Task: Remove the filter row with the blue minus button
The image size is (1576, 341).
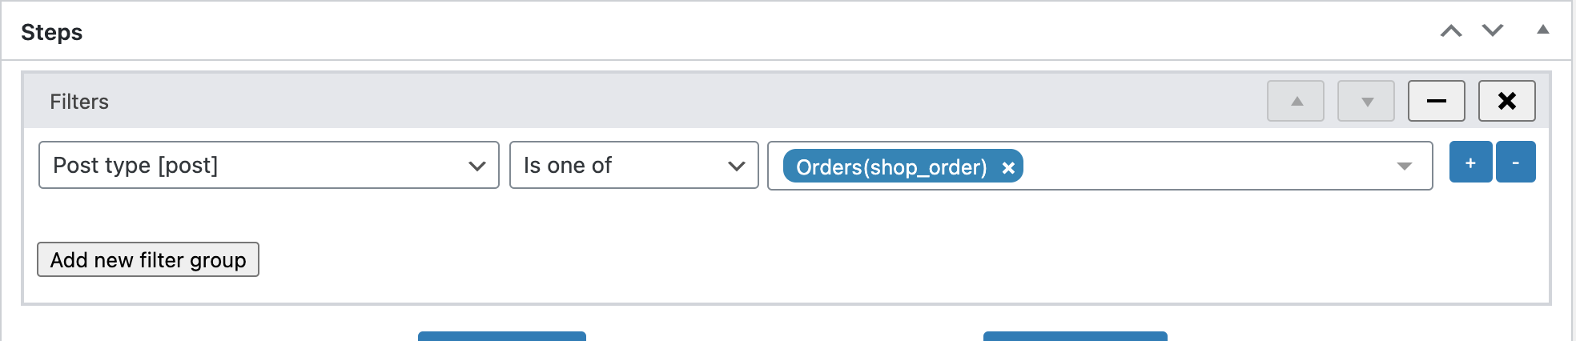Action: 1515,162
